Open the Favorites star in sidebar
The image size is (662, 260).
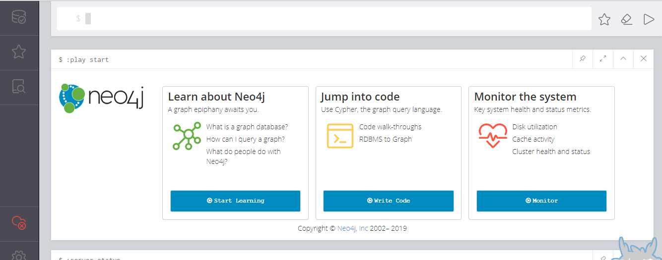[19, 52]
